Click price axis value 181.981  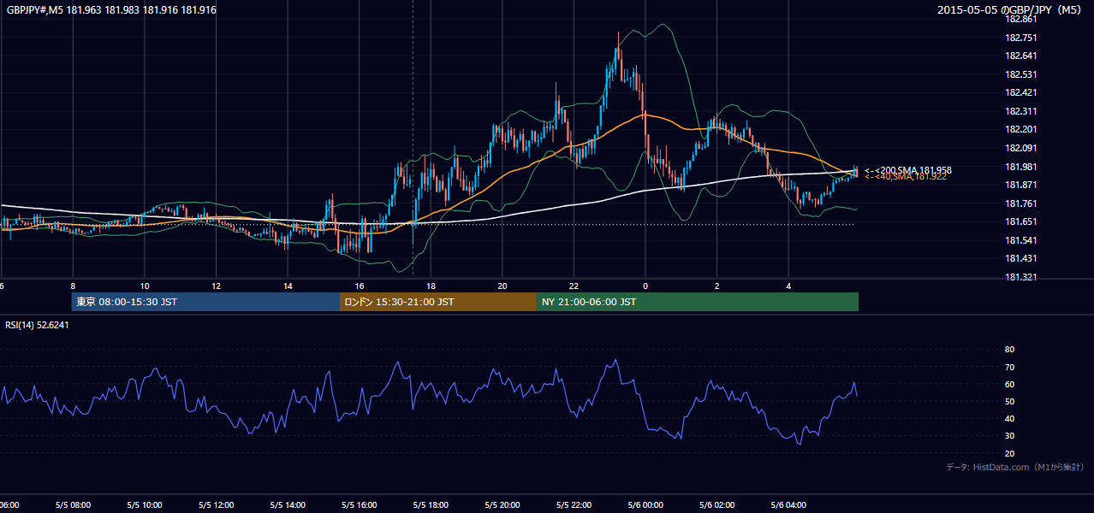1020,167
